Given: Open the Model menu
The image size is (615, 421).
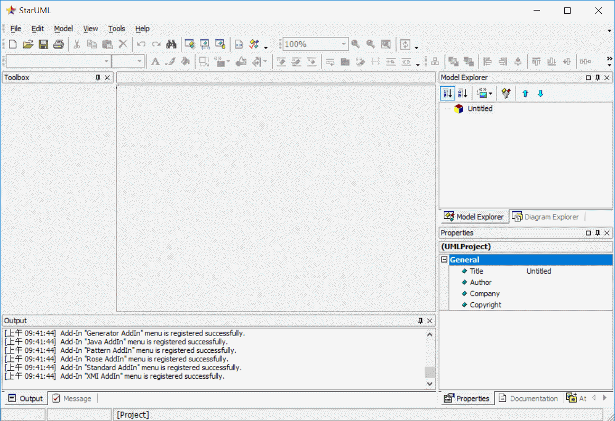Looking at the screenshot, I should [x=63, y=29].
